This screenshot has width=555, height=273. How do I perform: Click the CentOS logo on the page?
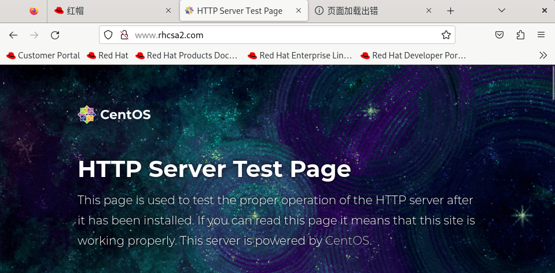pos(114,115)
